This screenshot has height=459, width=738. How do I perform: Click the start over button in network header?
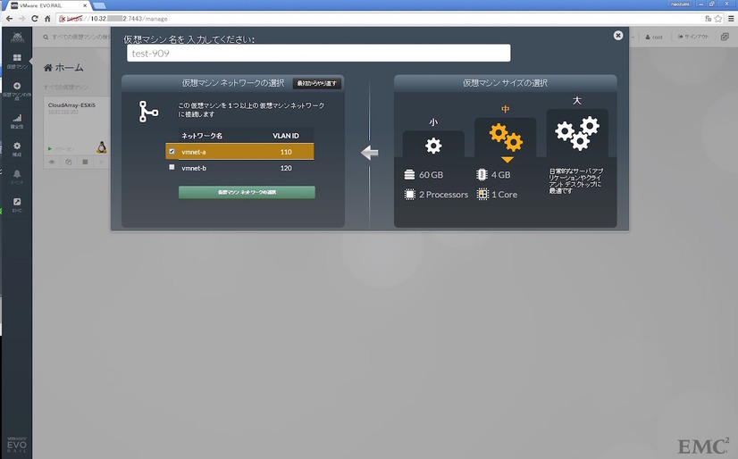coord(317,83)
